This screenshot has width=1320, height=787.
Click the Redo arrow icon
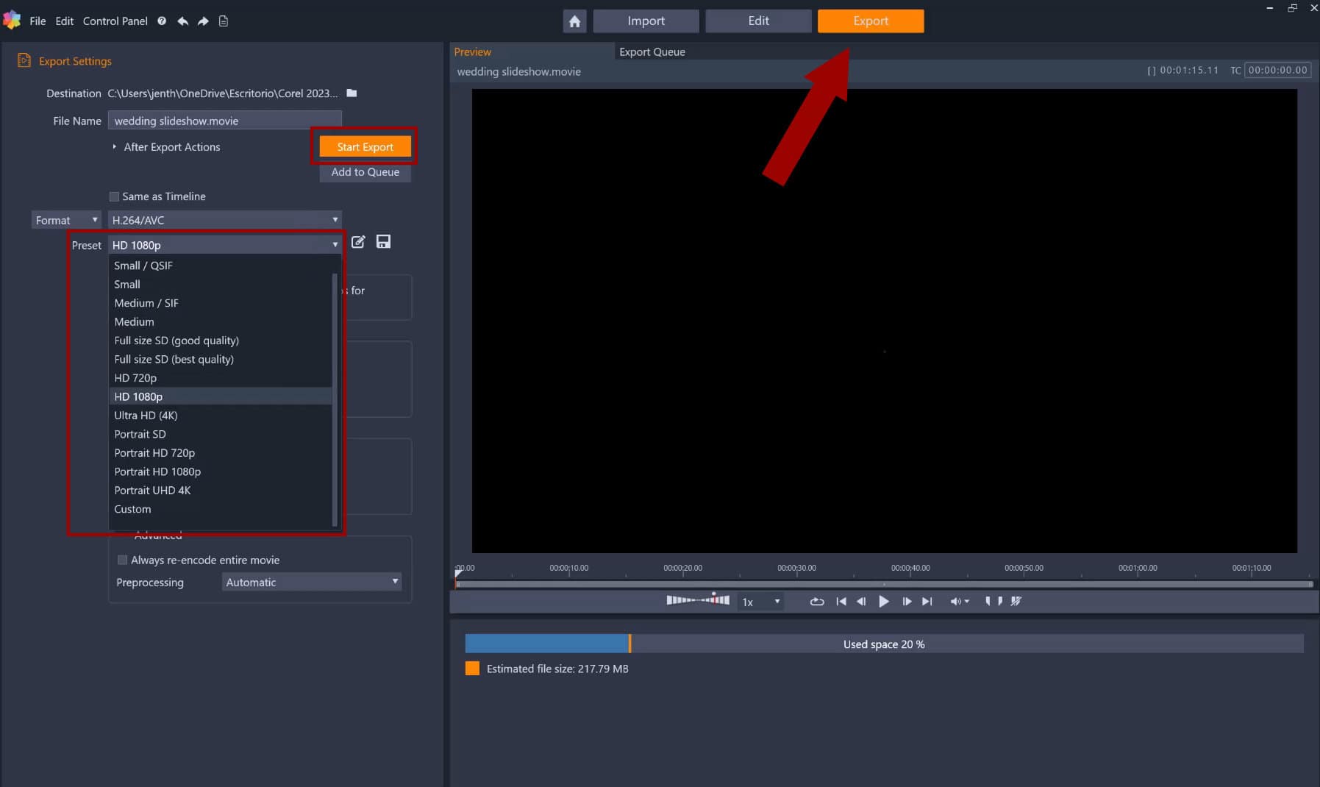pyautogui.click(x=202, y=21)
